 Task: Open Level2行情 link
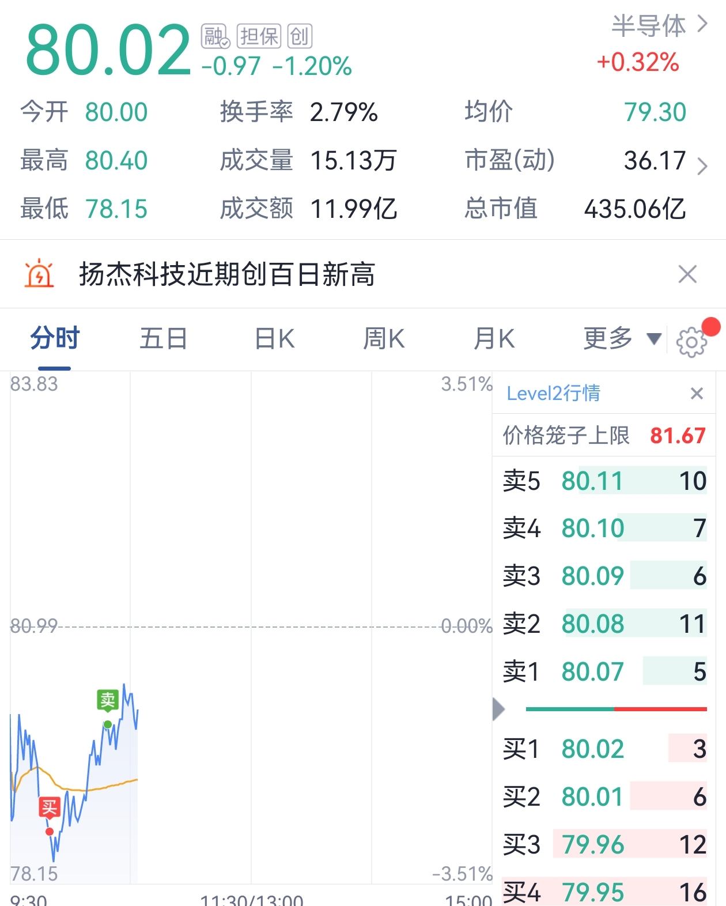[x=553, y=394]
